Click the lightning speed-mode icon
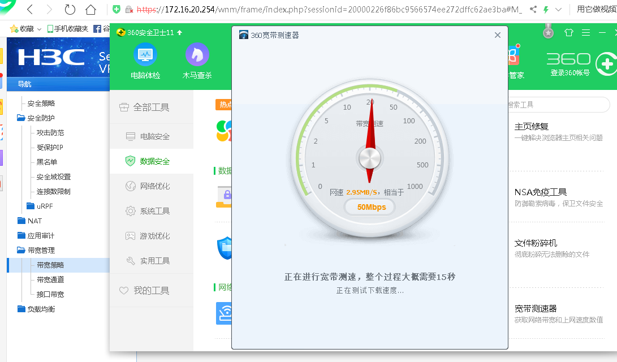The width and height of the screenshot is (617, 362). [x=546, y=10]
